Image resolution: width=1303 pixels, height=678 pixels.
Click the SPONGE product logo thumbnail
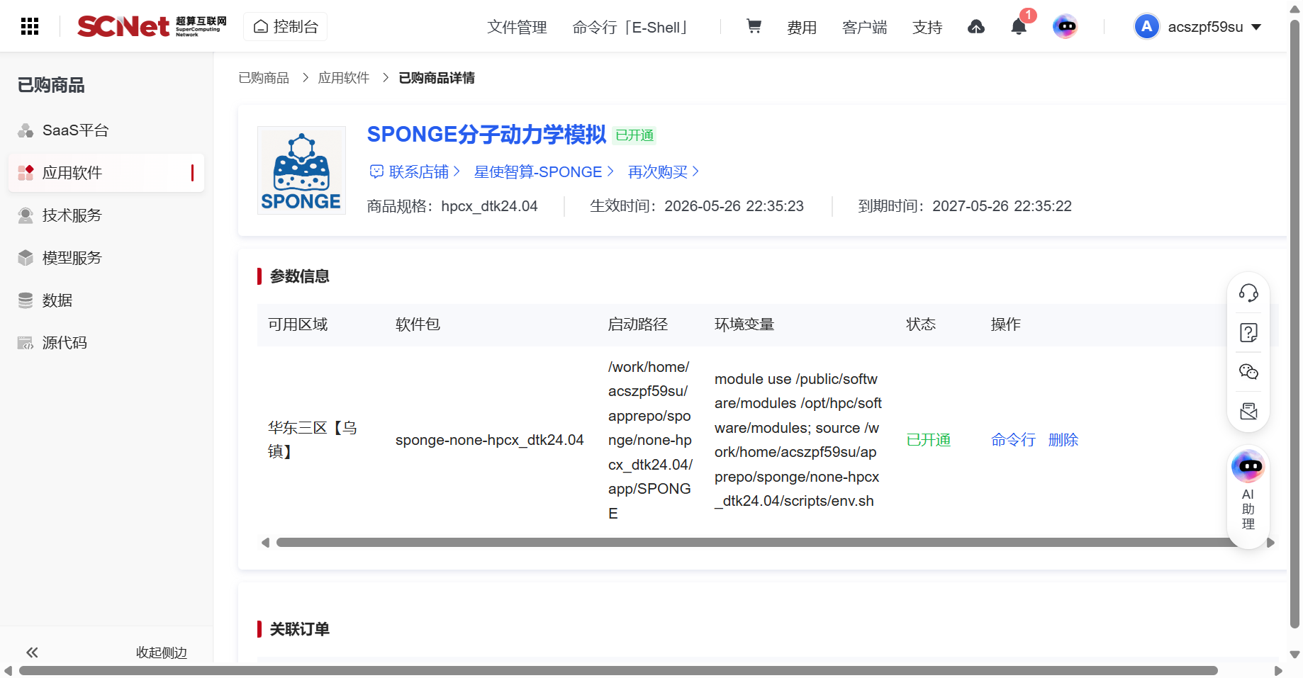pos(301,170)
